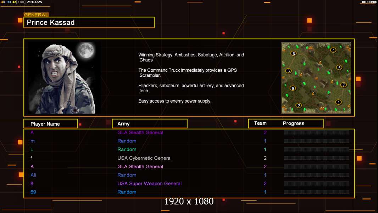This screenshot has width=378, height=213.
Task: Click the progress bar for player L
Action: coord(316,149)
